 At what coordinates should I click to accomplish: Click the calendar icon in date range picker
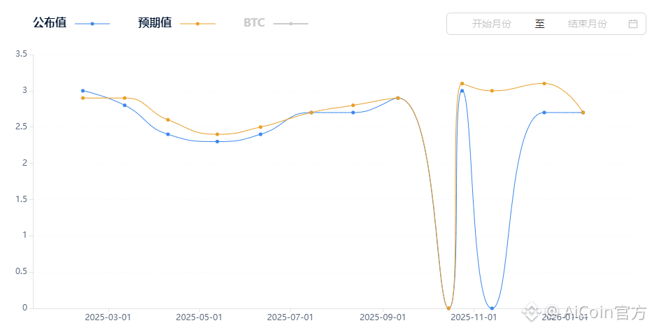[633, 24]
